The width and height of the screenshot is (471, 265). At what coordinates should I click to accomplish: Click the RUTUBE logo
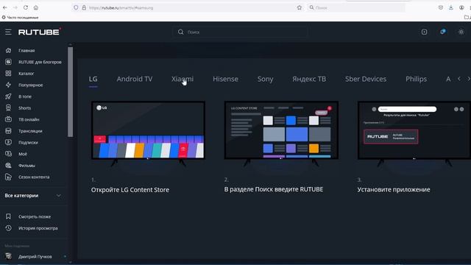click(40, 32)
